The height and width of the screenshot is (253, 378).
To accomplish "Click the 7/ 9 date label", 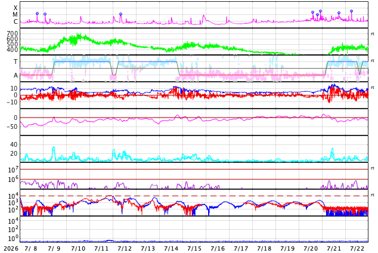I will click(54, 249).
